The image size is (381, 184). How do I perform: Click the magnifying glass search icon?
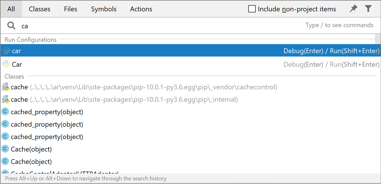click(x=11, y=26)
